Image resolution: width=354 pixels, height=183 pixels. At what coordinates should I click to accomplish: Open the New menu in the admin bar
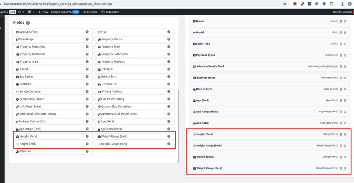click(x=43, y=12)
